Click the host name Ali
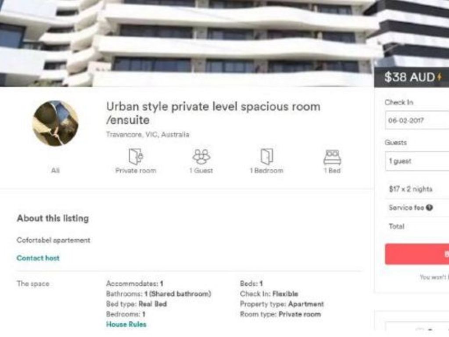Image resolution: width=449 pixels, height=337 pixels. pos(55,171)
